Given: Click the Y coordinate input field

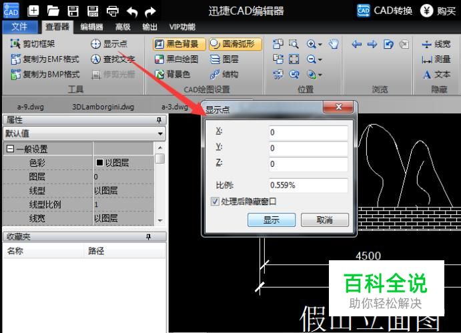Looking at the screenshot, I should (308, 148).
